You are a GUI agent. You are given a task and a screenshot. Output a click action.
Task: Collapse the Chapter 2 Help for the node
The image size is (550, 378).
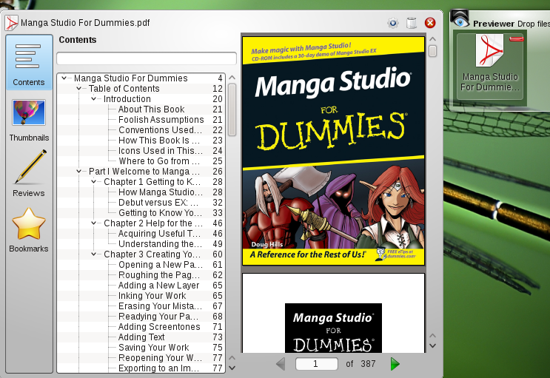(x=93, y=223)
